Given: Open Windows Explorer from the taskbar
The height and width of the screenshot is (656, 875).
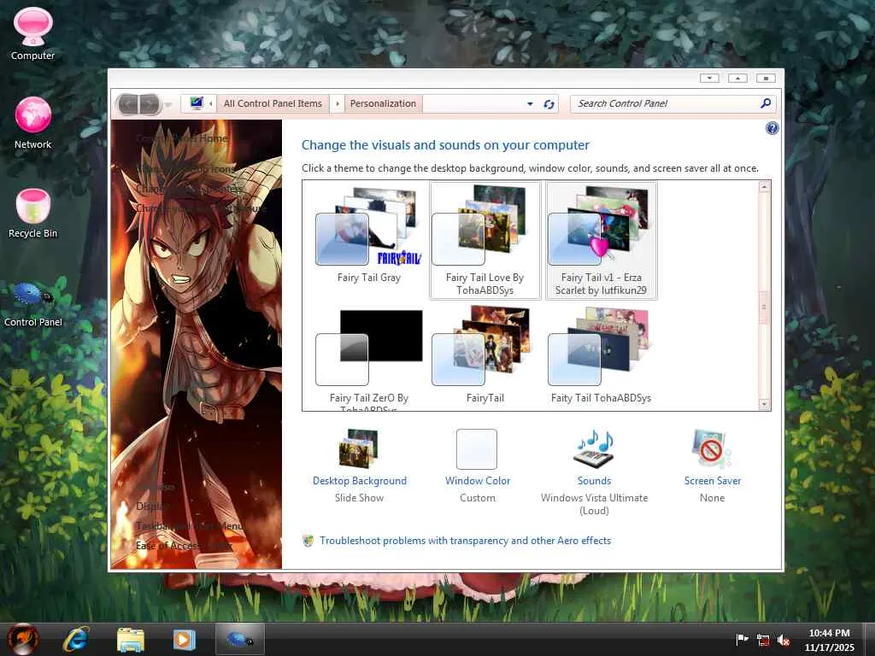Looking at the screenshot, I should (130, 639).
